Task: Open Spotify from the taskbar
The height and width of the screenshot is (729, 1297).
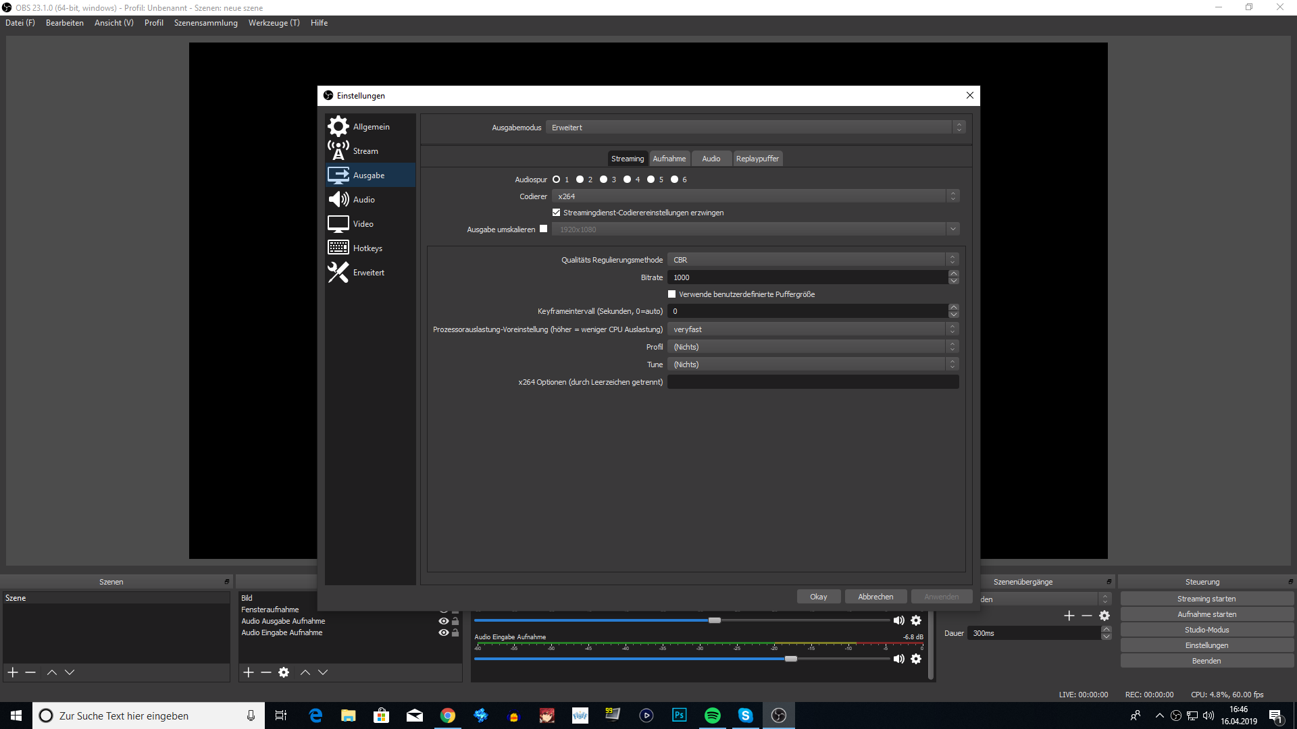Action: [x=712, y=715]
